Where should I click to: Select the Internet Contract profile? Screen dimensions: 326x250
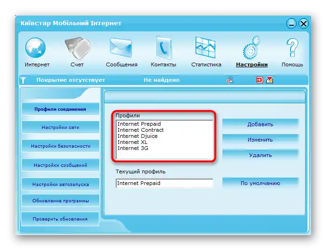click(x=165, y=130)
